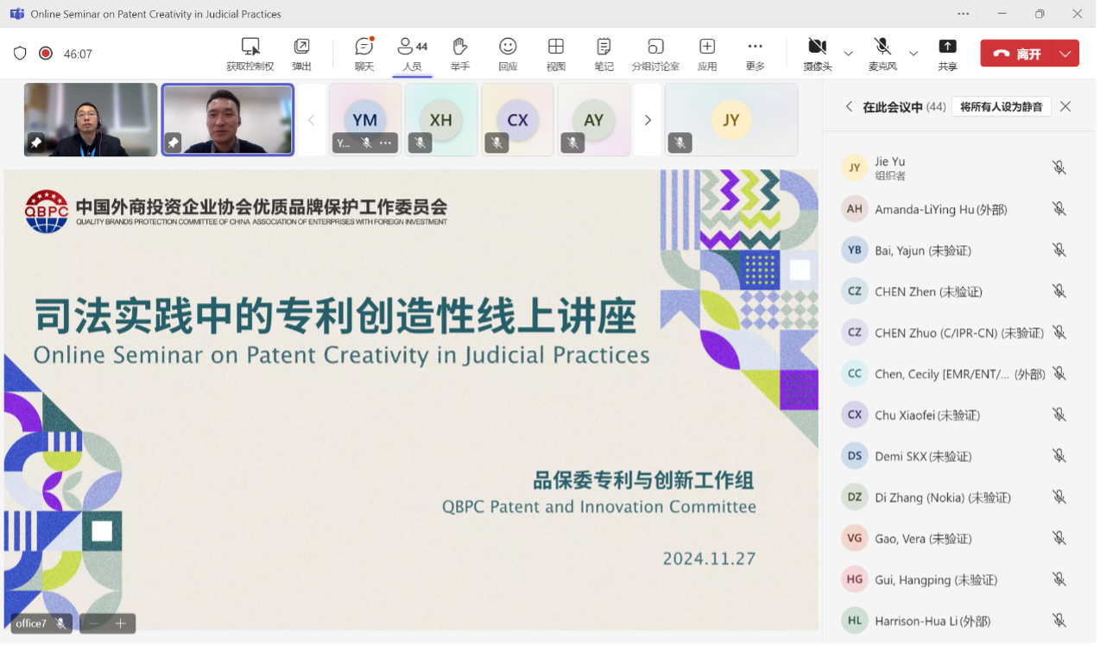This screenshot has width=1100, height=646.
Task: Open the 聊天 chat panel
Action: 364,54
